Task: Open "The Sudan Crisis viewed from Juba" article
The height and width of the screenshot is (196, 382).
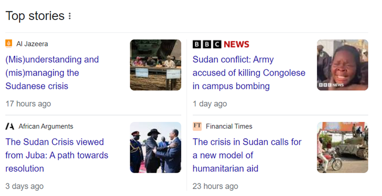Action: (57, 155)
